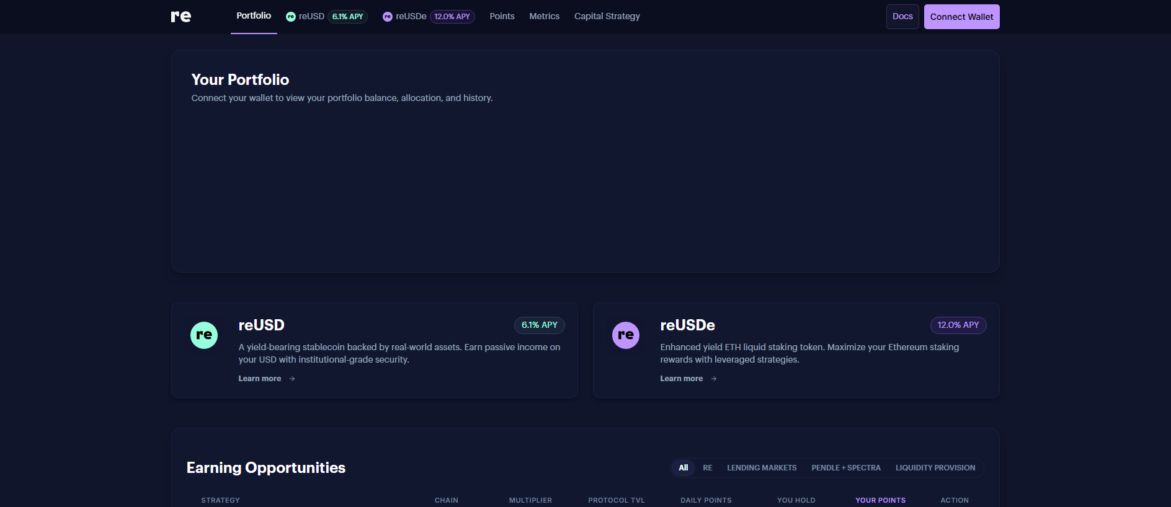Click the green reUSD icon in navbar
The image size is (1171, 507).
290,17
